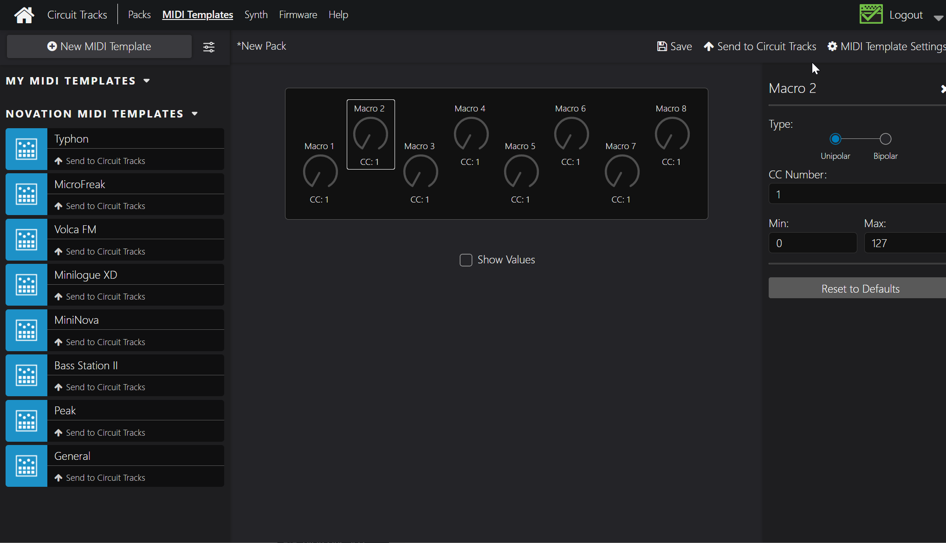Click the *New Pack title
946x543 pixels.
[x=261, y=46]
